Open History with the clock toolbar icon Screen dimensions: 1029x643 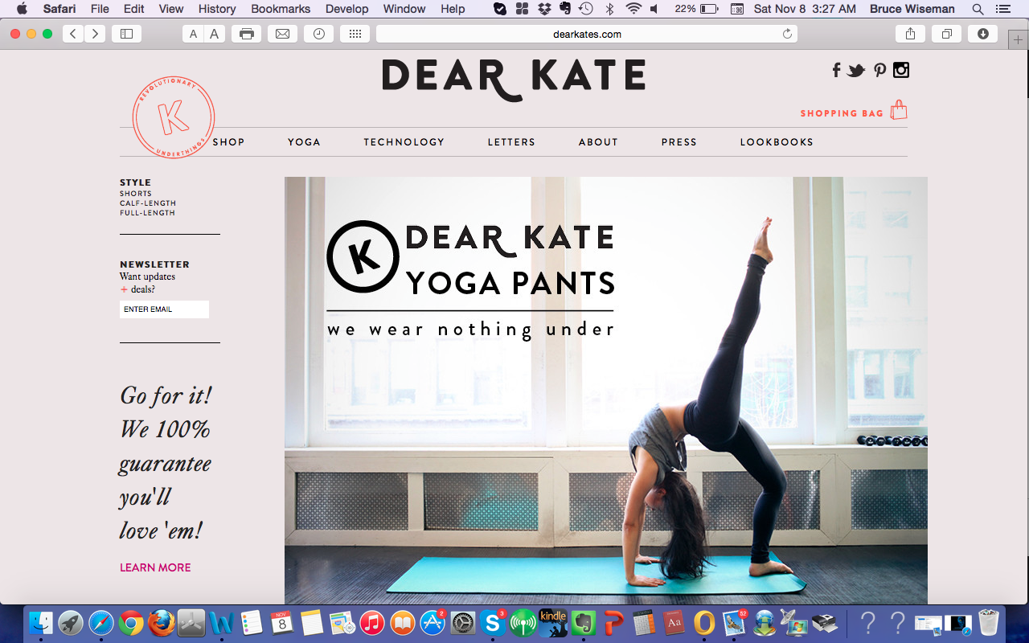318,34
